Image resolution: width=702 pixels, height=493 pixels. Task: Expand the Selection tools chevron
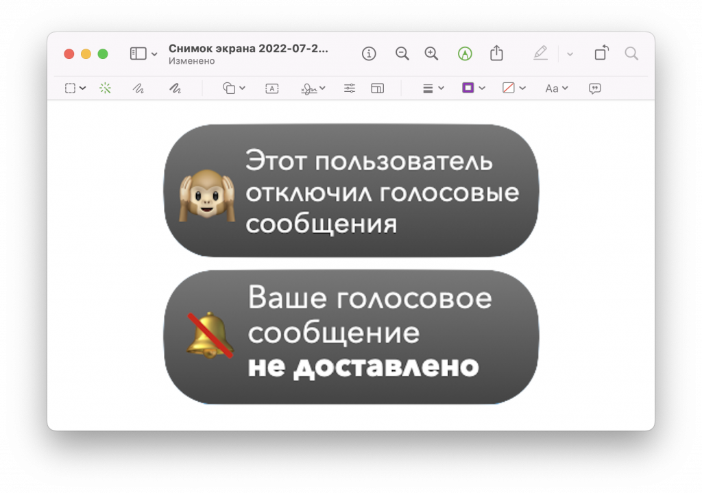pos(83,88)
